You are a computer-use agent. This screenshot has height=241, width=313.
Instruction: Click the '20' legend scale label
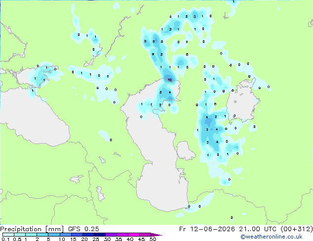coord(84,239)
